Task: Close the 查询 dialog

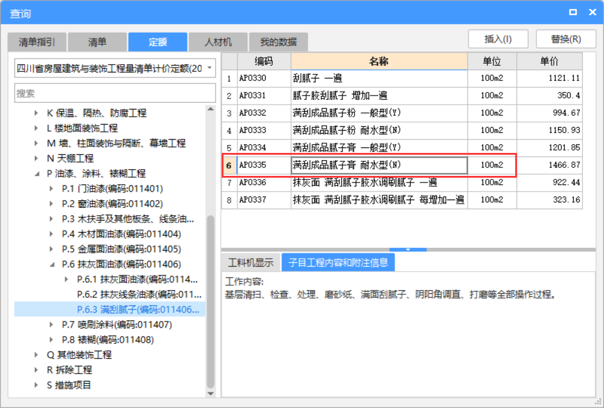Action: (593, 12)
